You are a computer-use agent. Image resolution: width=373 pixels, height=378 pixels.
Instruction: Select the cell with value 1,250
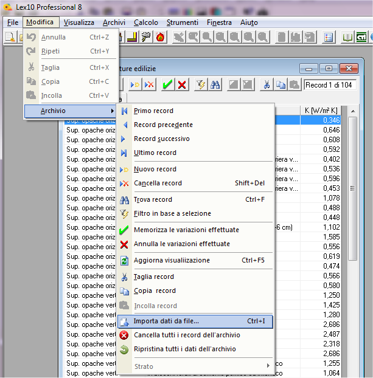click(321, 295)
